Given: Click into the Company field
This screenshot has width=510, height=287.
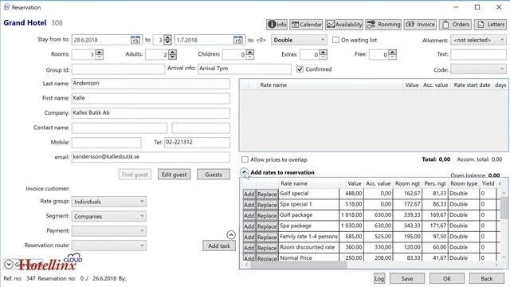Looking at the screenshot, I should coord(151,113).
